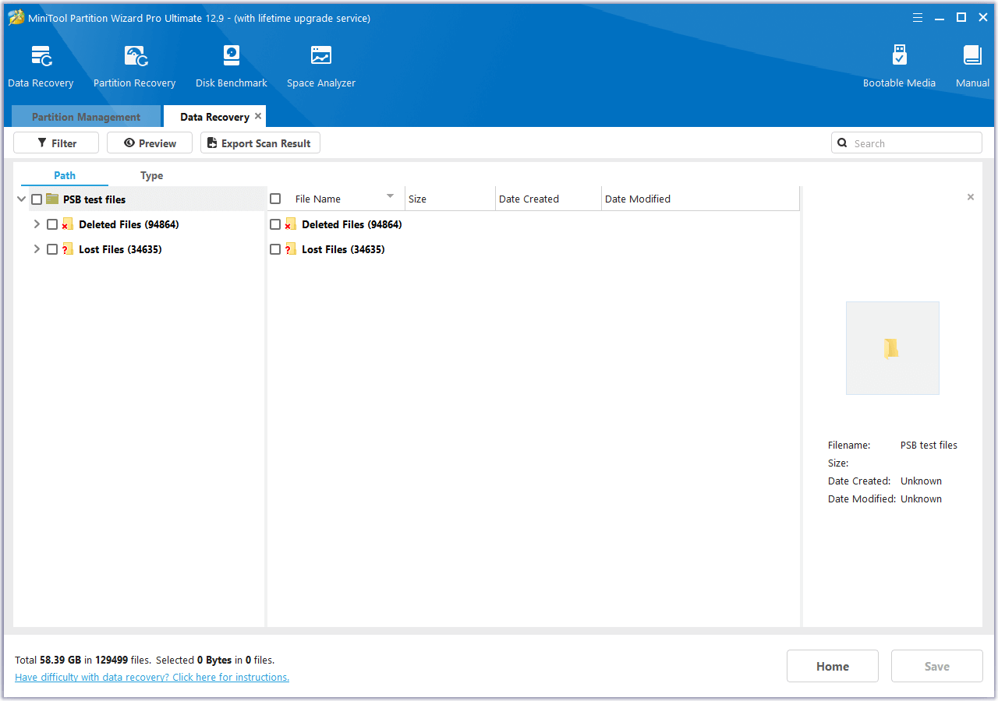Image resolution: width=998 pixels, height=701 pixels.
Task: Click the Deleted Files icon in the file list
Action: pyautogui.click(x=290, y=224)
